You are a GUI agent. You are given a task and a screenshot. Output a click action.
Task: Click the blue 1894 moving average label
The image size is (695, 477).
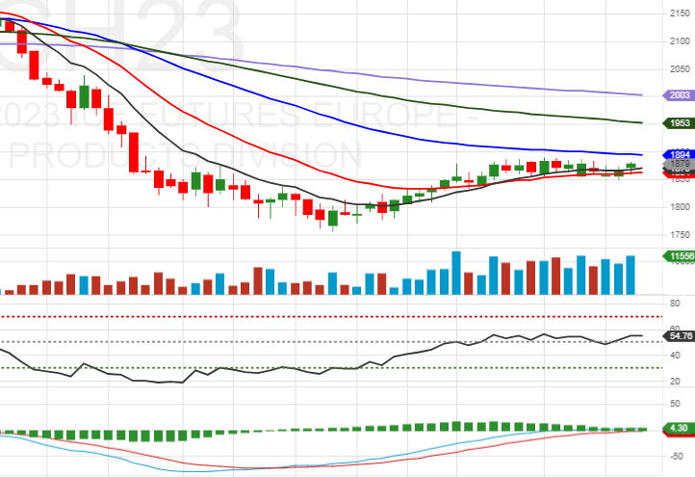(679, 154)
